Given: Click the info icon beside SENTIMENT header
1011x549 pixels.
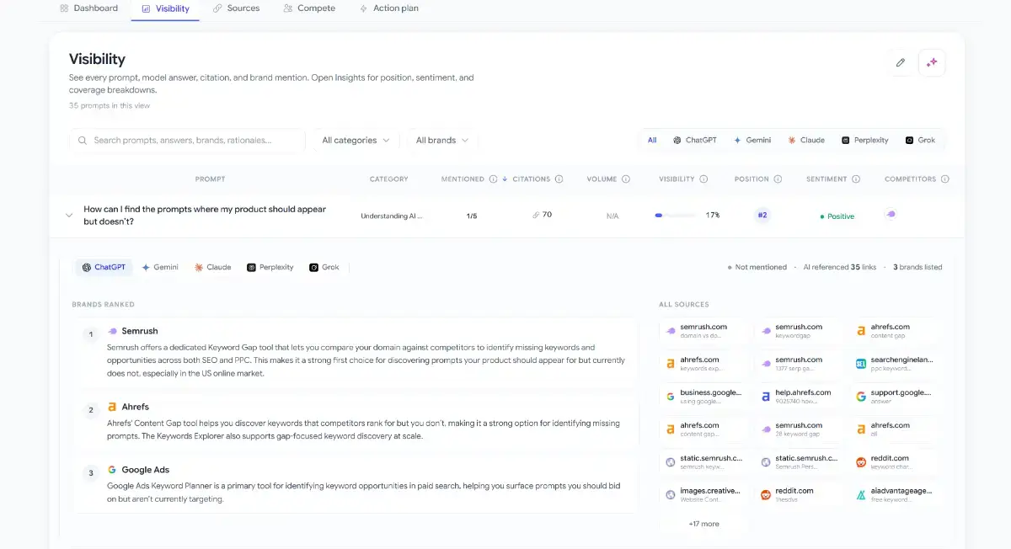Looking at the screenshot, I should tap(856, 179).
